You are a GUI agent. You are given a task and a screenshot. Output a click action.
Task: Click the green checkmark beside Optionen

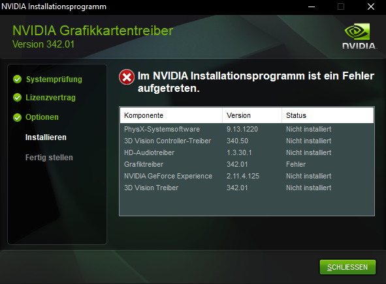tap(17, 117)
